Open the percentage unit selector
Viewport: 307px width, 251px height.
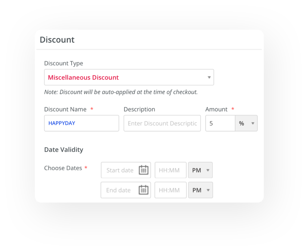coord(246,123)
